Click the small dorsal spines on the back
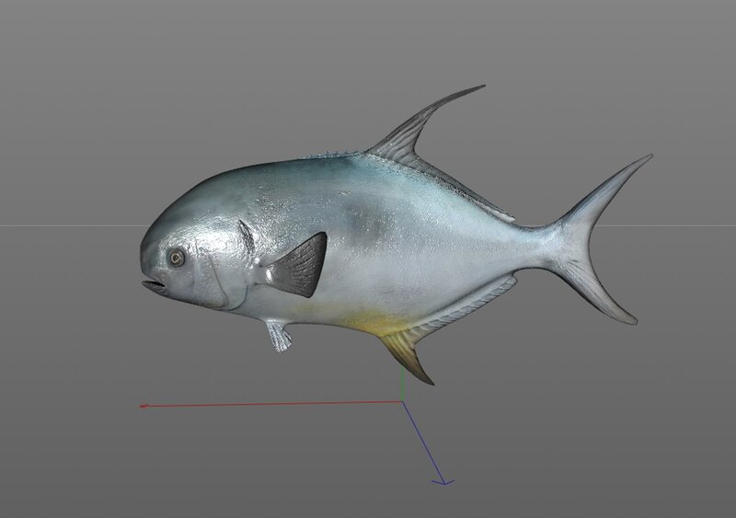Viewport: 736px width, 518px height. [336, 154]
